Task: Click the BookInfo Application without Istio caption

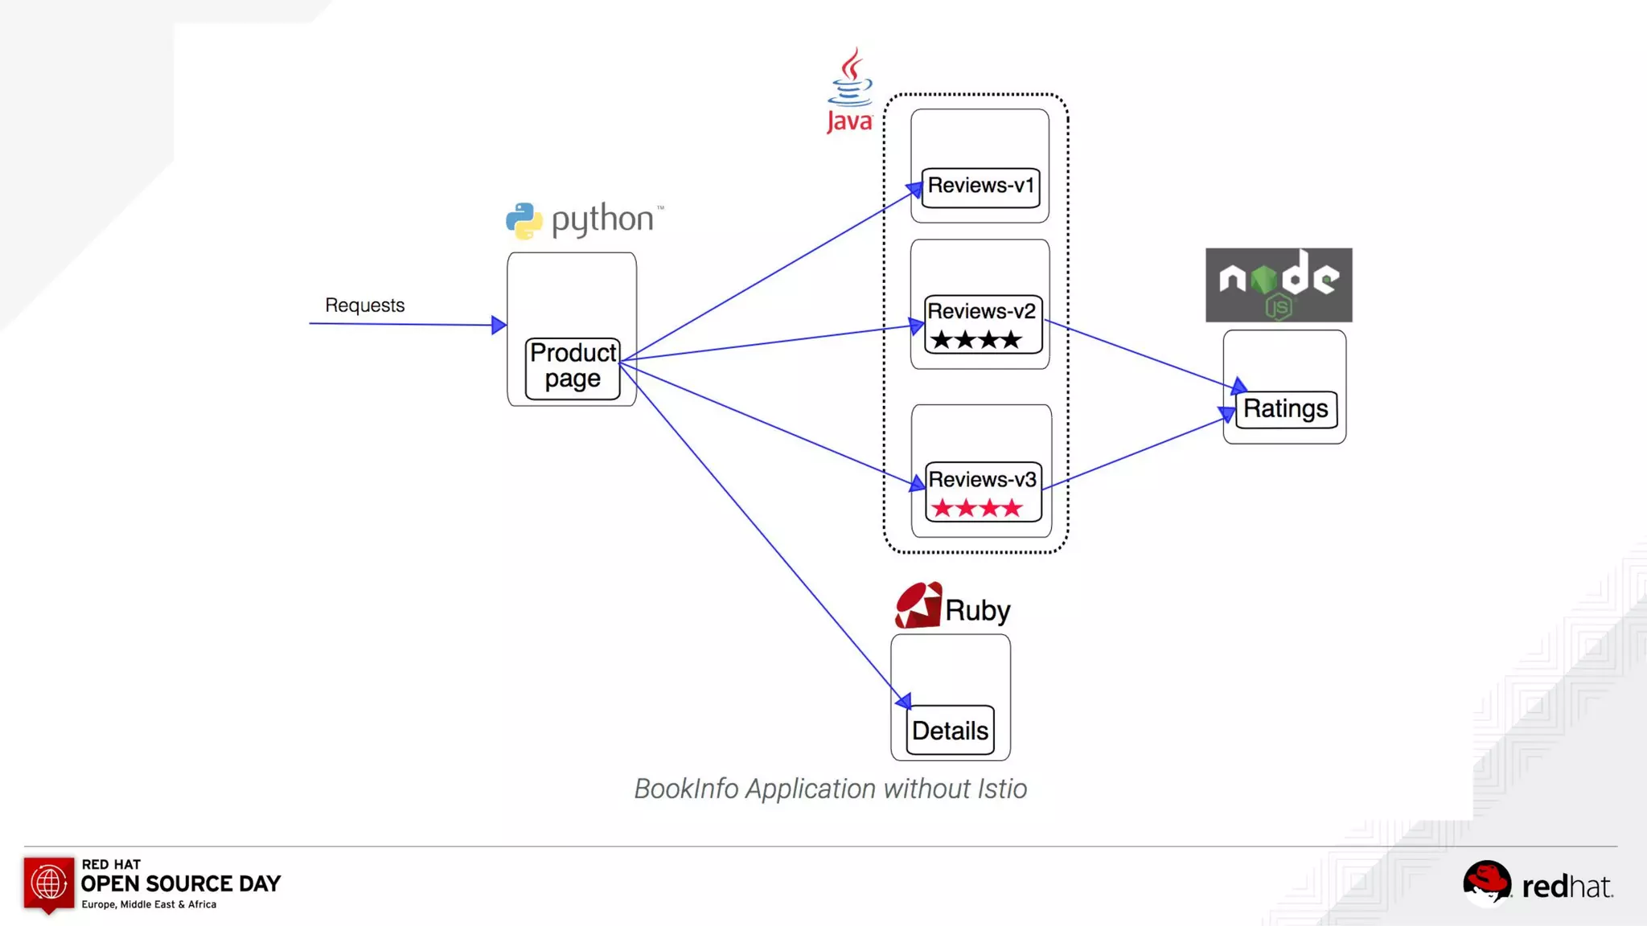Action: (830, 789)
